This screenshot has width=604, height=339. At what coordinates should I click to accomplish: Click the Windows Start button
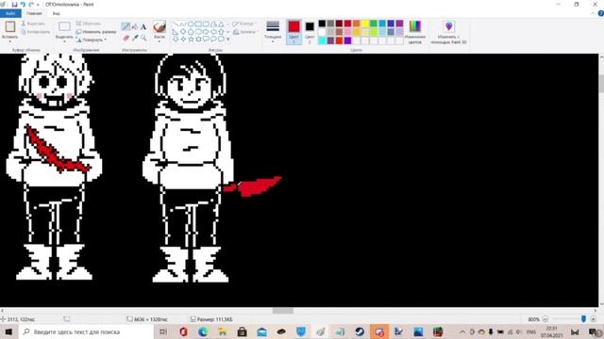click(8, 331)
